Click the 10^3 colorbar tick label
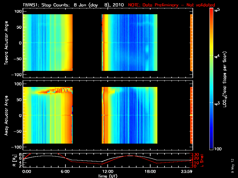 point(217,104)
